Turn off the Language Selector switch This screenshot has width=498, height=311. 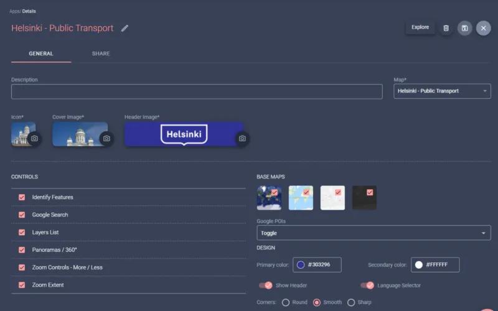pyautogui.click(x=367, y=285)
